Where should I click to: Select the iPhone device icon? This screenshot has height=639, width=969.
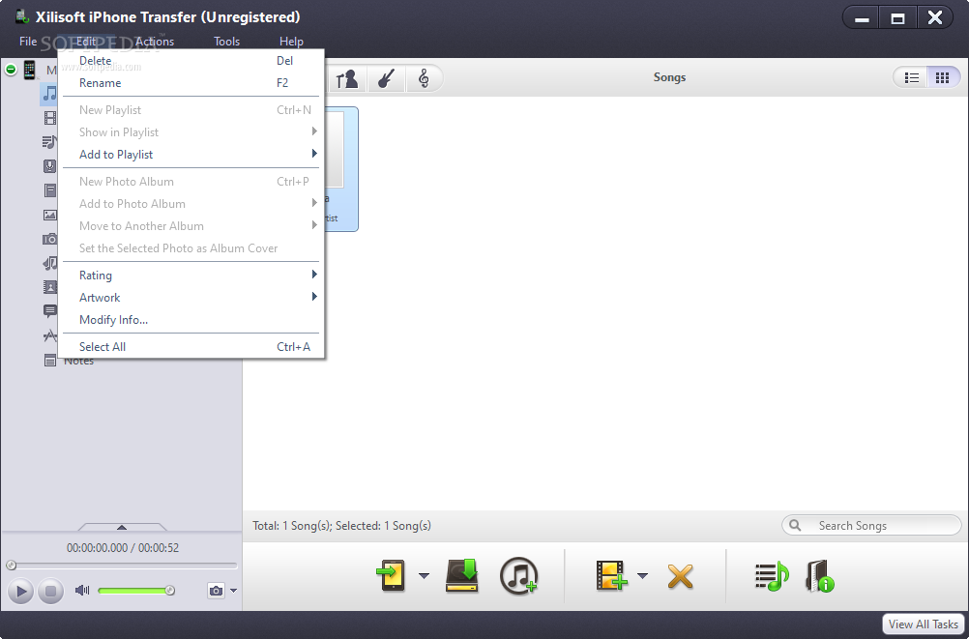(x=29, y=70)
